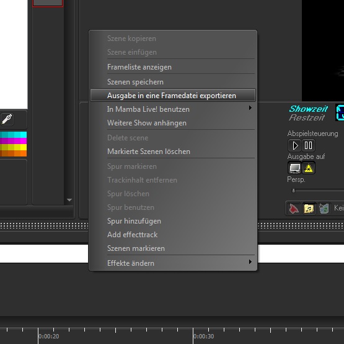Click the panel scroll down arrow

pyautogui.click(x=69, y=200)
